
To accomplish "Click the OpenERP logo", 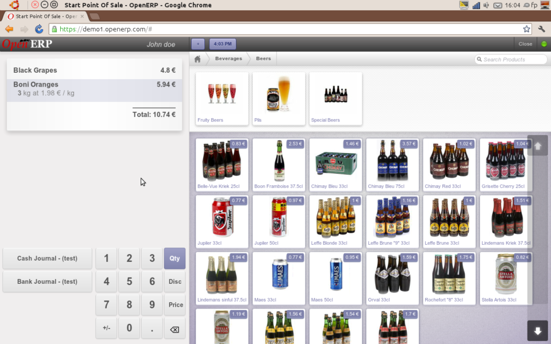I will [27, 44].
